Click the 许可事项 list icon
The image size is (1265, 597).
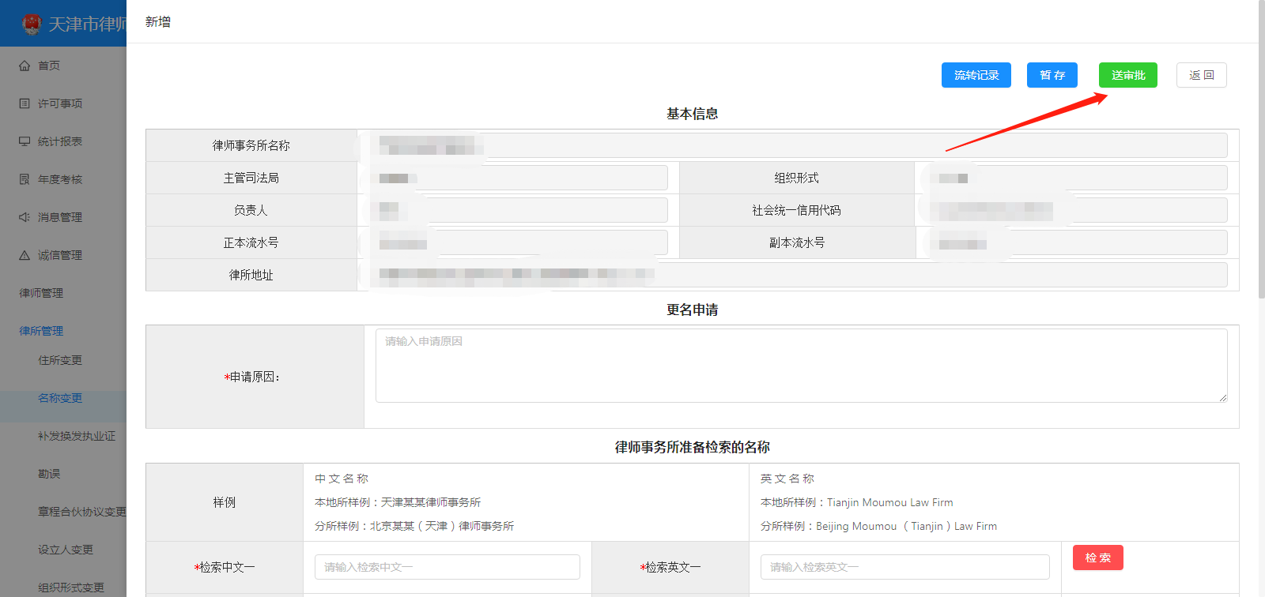(x=25, y=103)
